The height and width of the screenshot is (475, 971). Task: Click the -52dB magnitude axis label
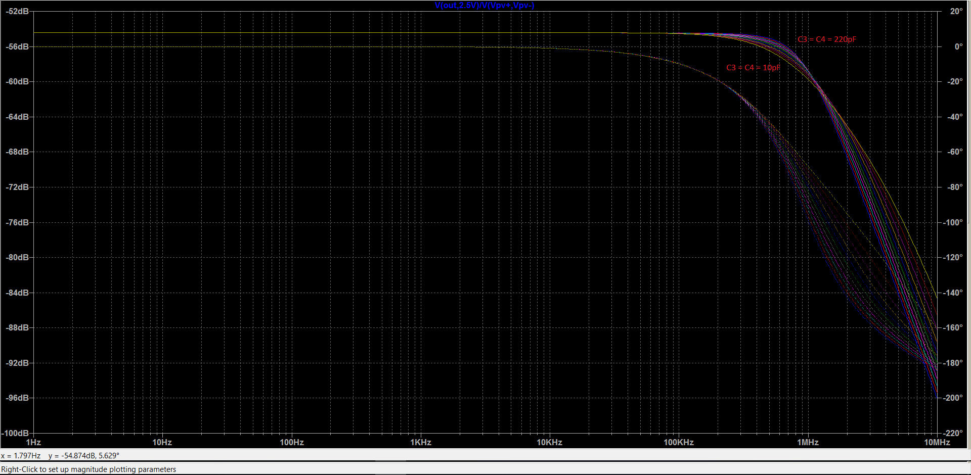coord(17,11)
